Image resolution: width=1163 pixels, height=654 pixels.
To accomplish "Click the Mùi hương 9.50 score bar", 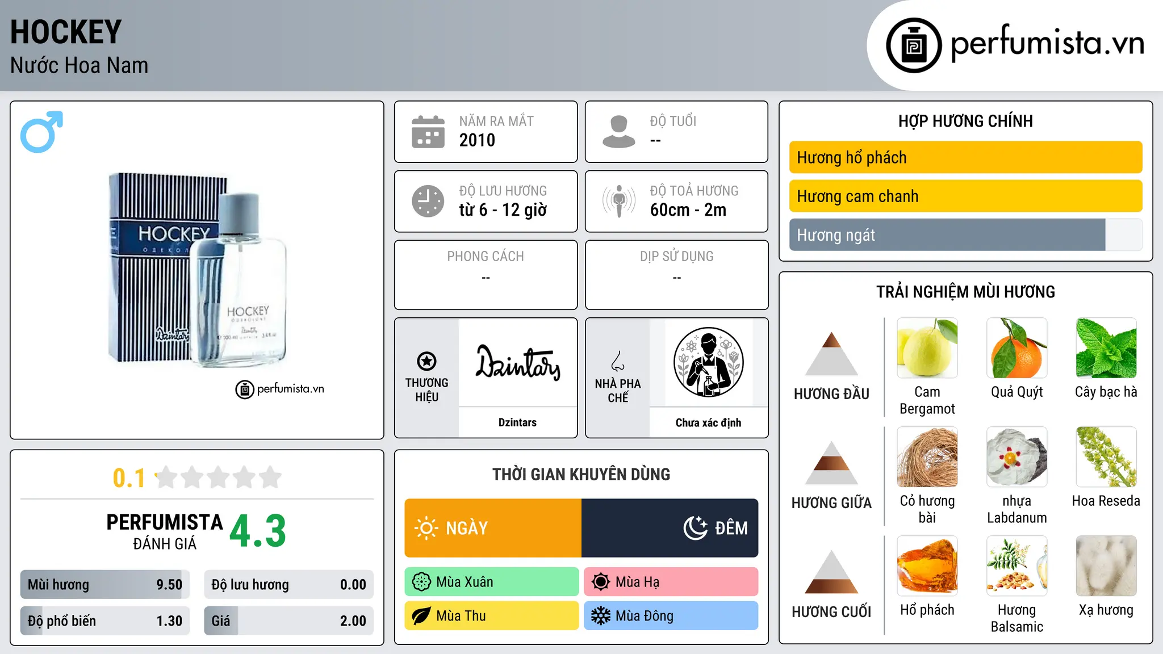I will [105, 585].
